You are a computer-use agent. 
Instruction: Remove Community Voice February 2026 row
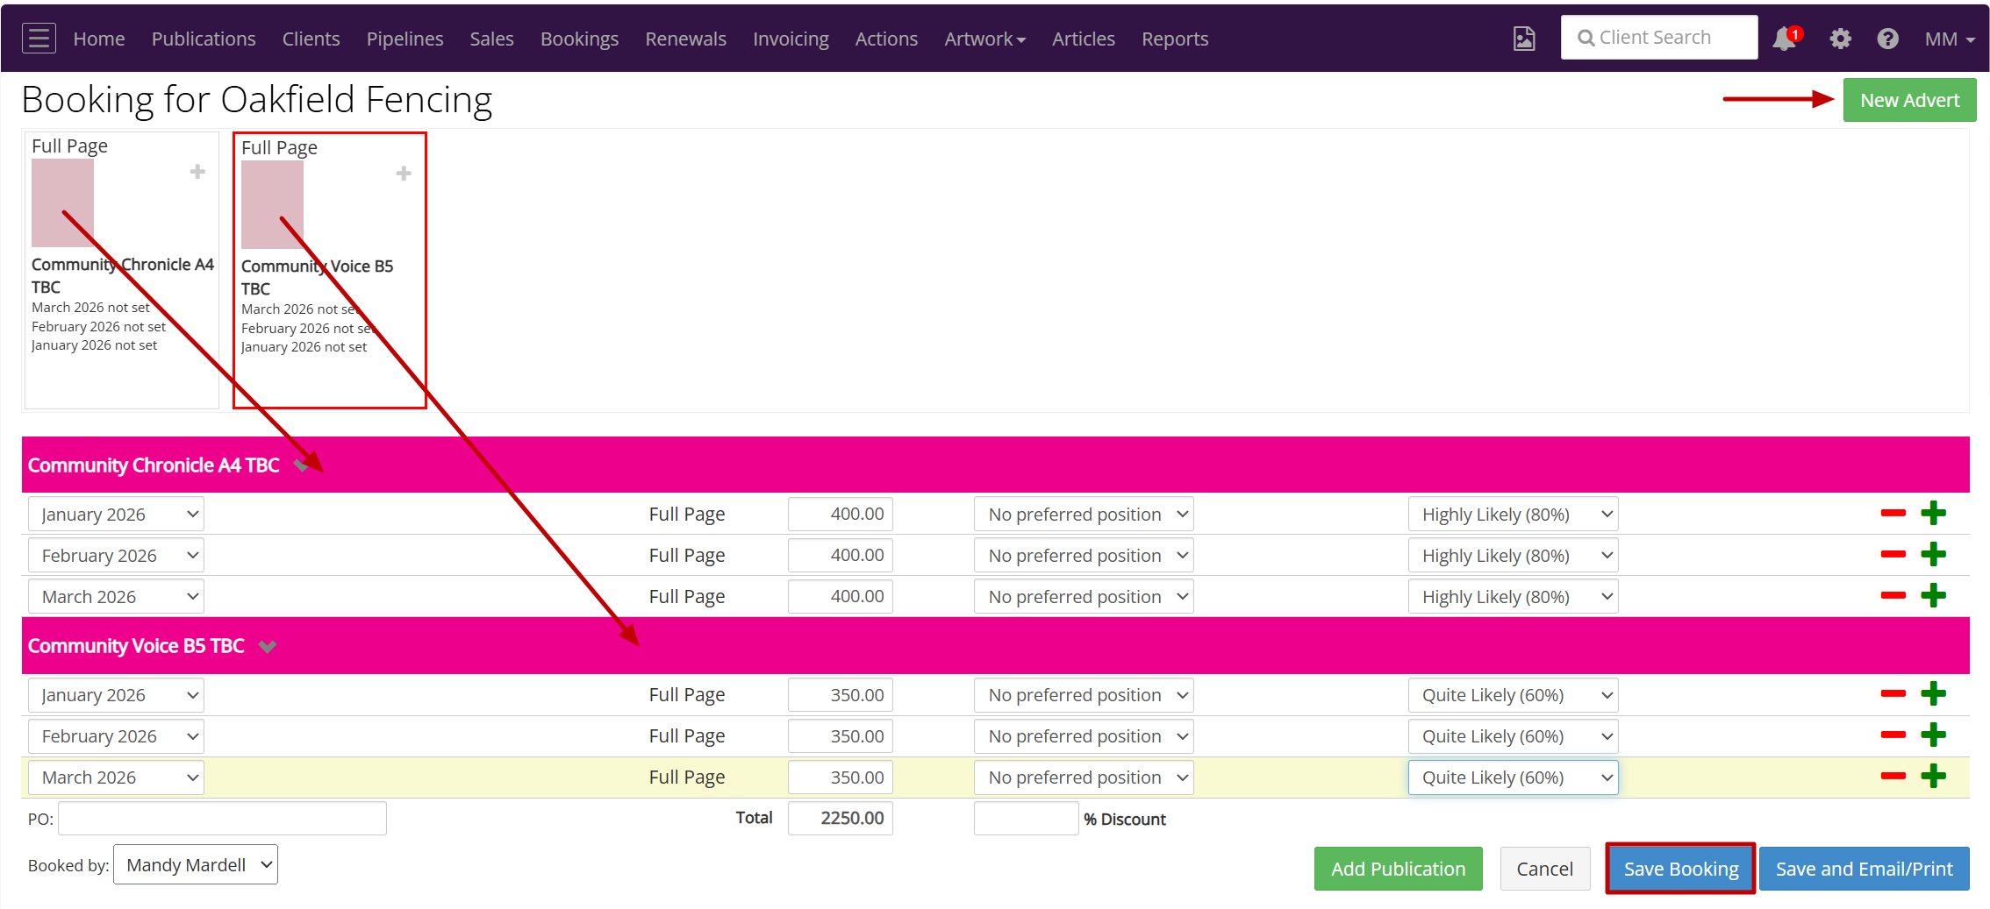click(x=1893, y=735)
